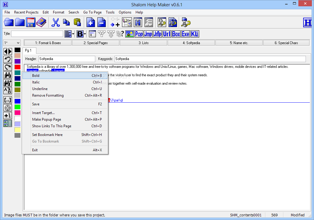Insert jump link with first Jmp icon
Viewport: 314px width, 220px height.
[x=148, y=34]
